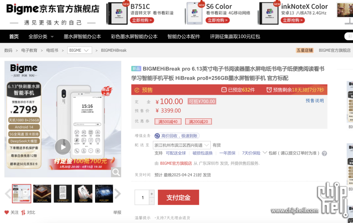This screenshot has height=223, width=353.
Task: Open 墨水屏智能办公本 category
Action: [82, 37]
